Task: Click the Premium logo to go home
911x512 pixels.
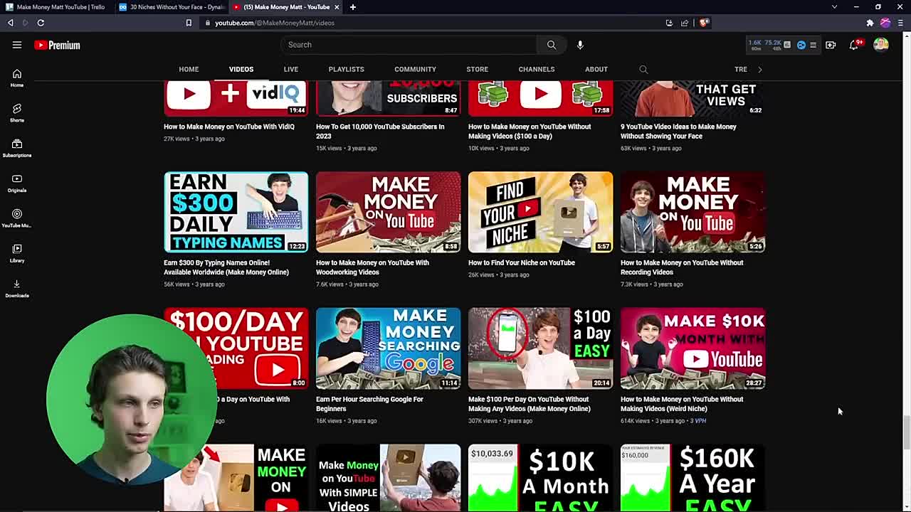Action: 57,45
